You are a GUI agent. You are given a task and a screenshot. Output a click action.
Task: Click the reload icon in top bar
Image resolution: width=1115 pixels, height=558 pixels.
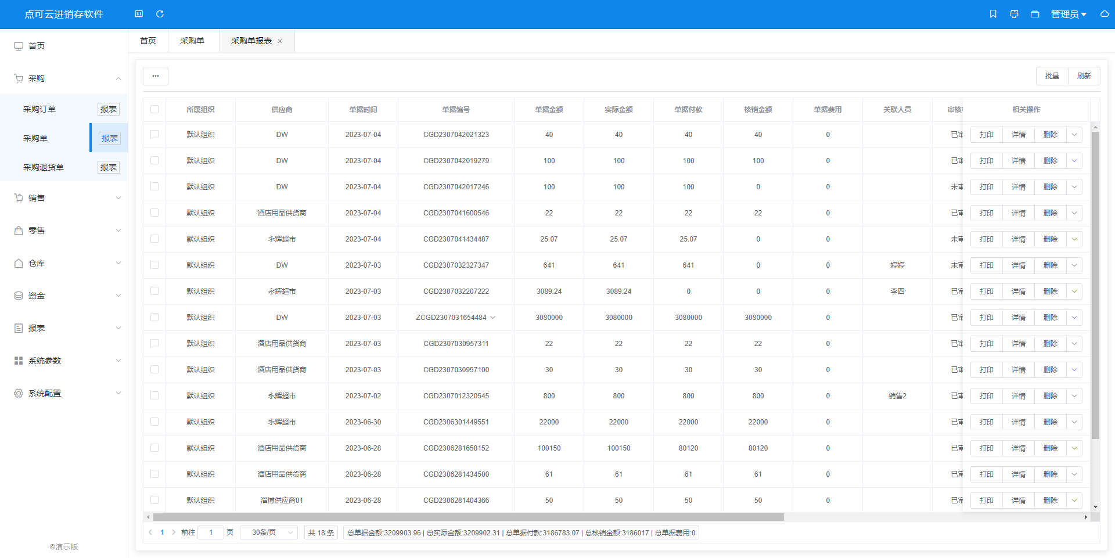[x=160, y=14]
